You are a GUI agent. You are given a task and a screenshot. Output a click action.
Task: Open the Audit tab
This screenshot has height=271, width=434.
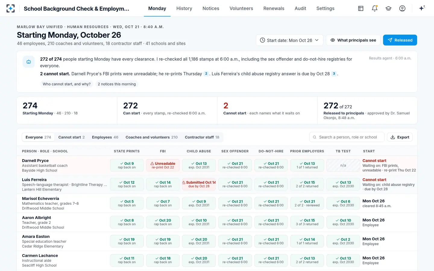pos(300,8)
